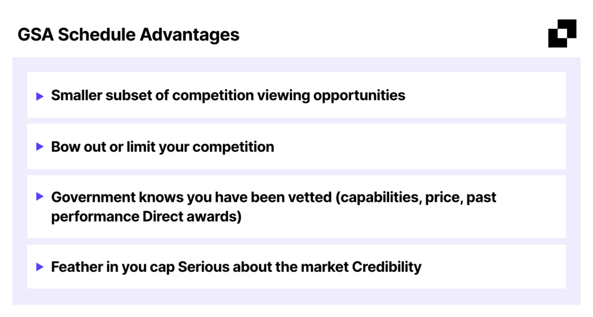Select the word opportunities in first item
This screenshot has width=593, height=317.
359,96
